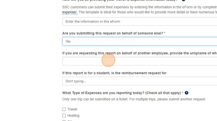The width and height of the screenshot is (217, 121).
Task: Click required asterisk after '(Check all that apply)'
Action: pyautogui.click(x=182, y=93)
